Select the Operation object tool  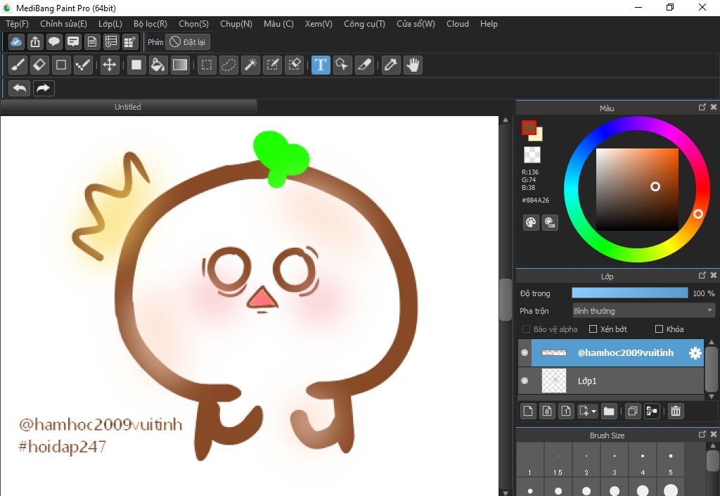[342, 65]
